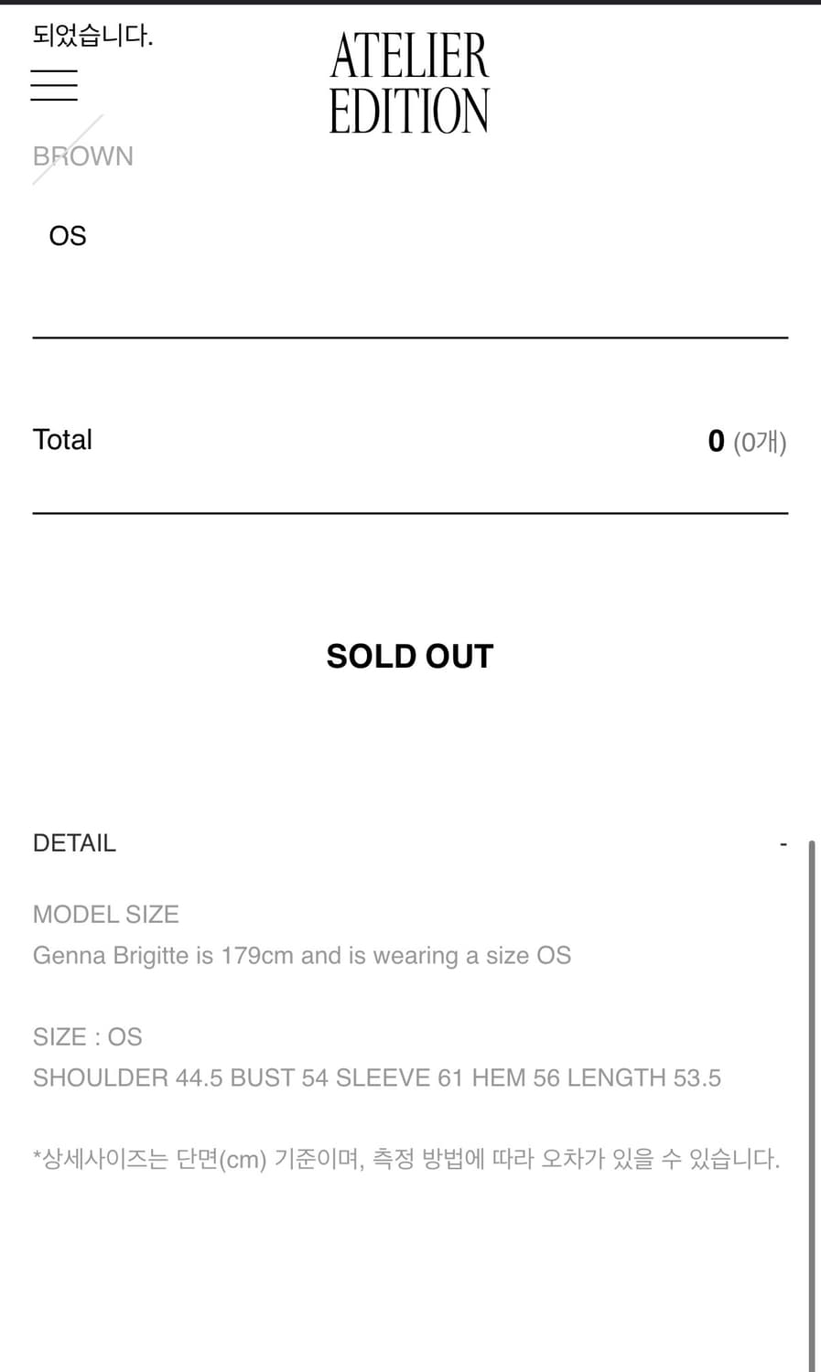Screen dimensions: 821x1372
Task: Click the 되었습니다 notice text at top
Action: [x=92, y=36]
